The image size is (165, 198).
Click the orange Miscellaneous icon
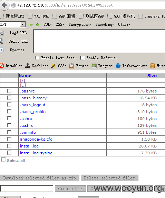coord(153,66)
